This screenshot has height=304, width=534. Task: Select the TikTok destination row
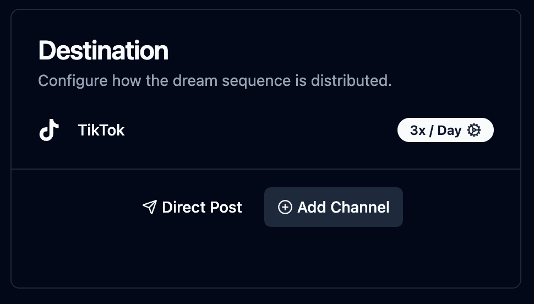[266, 130]
